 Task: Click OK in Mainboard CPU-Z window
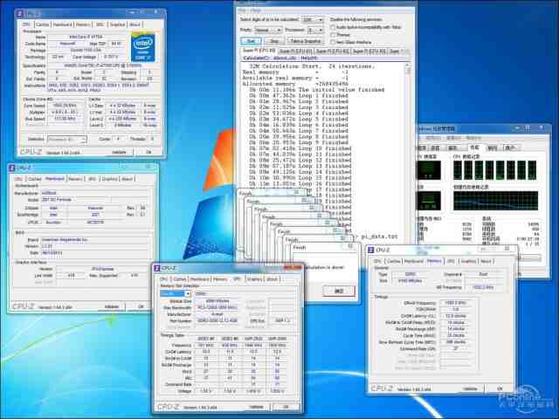click(x=141, y=306)
